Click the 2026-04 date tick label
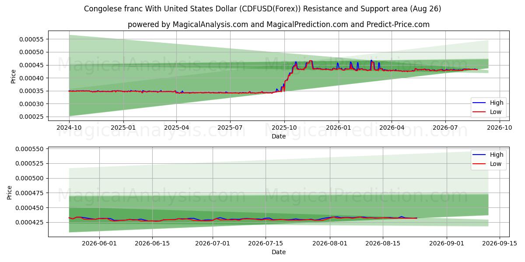The width and height of the screenshot is (525, 262). point(392,128)
